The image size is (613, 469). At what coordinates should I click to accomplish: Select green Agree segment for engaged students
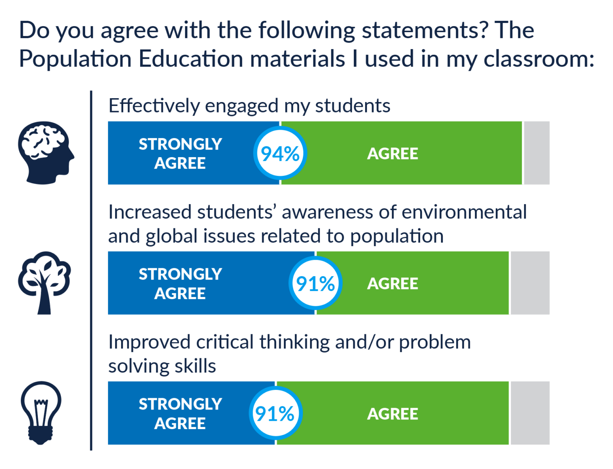pyautogui.click(x=402, y=153)
